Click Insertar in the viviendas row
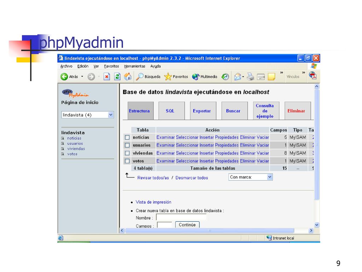This screenshot has width=362, height=272. point(206,153)
